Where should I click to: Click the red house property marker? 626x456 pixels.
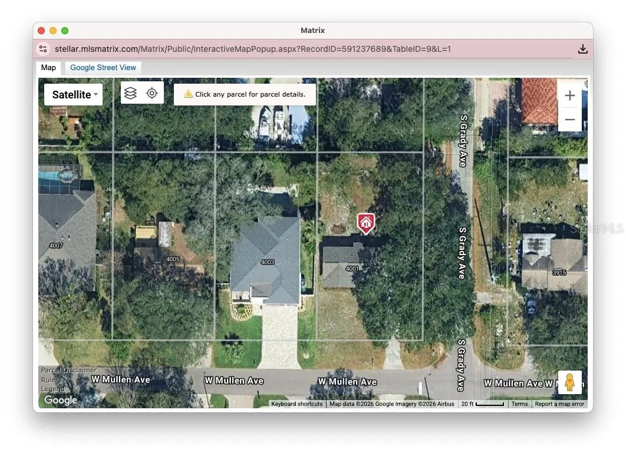click(365, 223)
